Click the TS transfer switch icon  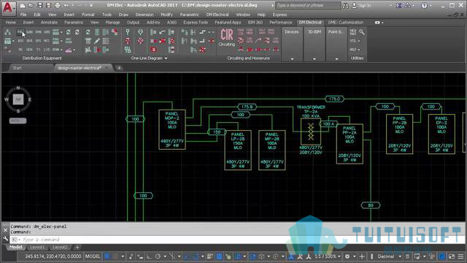pos(38,50)
